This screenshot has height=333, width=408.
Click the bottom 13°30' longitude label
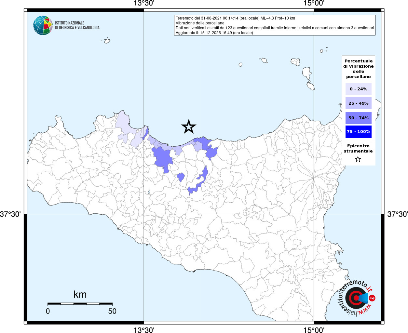pyautogui.click(x=144, y=330)
